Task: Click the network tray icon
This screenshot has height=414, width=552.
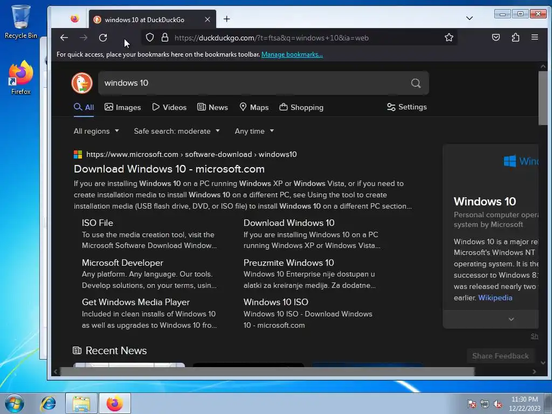Action: (x=485, y=404)
